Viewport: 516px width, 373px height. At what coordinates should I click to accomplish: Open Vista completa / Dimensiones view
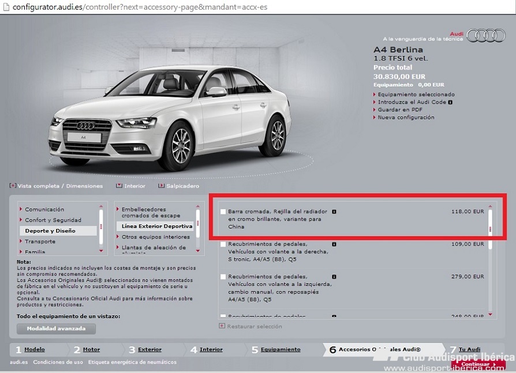[60, 186]
